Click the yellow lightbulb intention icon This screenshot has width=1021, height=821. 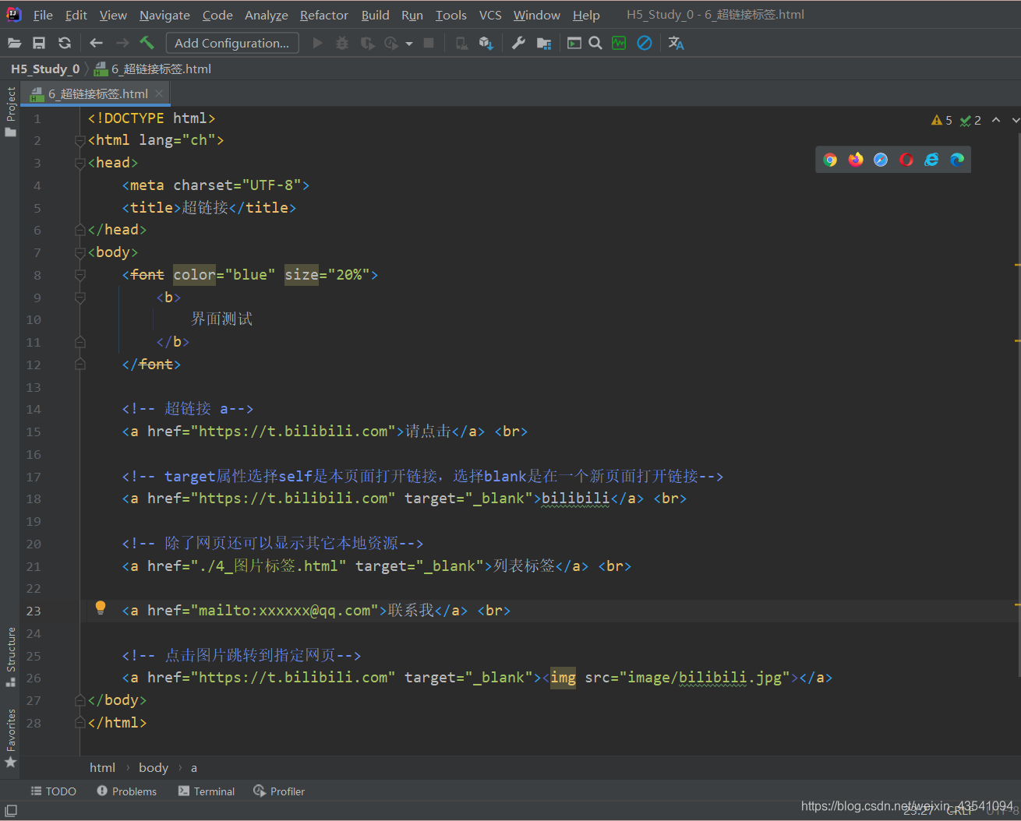point(101,608)
